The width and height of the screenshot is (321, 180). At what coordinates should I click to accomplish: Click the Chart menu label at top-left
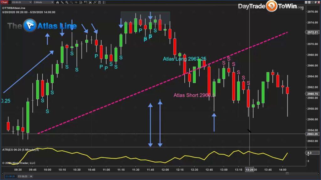point(4,2)
